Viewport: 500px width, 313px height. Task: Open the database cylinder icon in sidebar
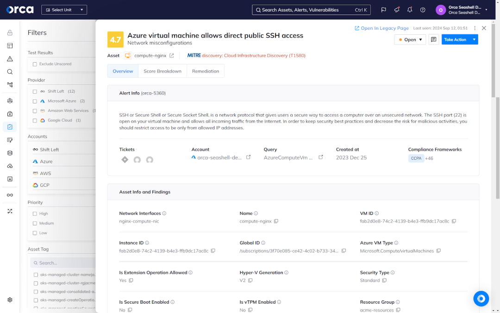(10, 153)
